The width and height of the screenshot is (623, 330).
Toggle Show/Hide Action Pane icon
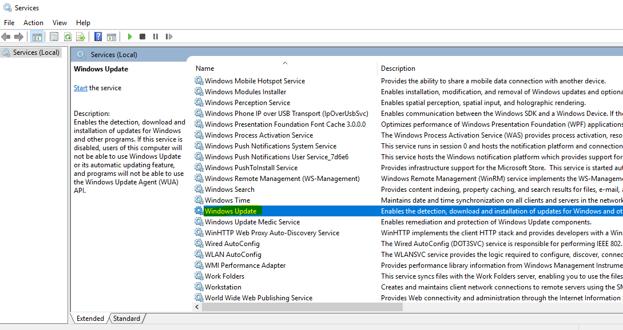[x=112, y=37]
